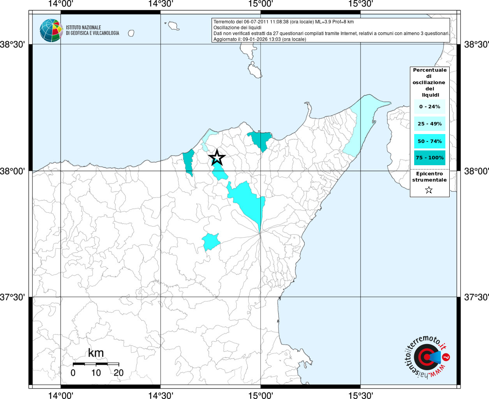Click the top 15°30' longitude label
The width and height of the screenshot is (489, 399).
click(360, 4)
